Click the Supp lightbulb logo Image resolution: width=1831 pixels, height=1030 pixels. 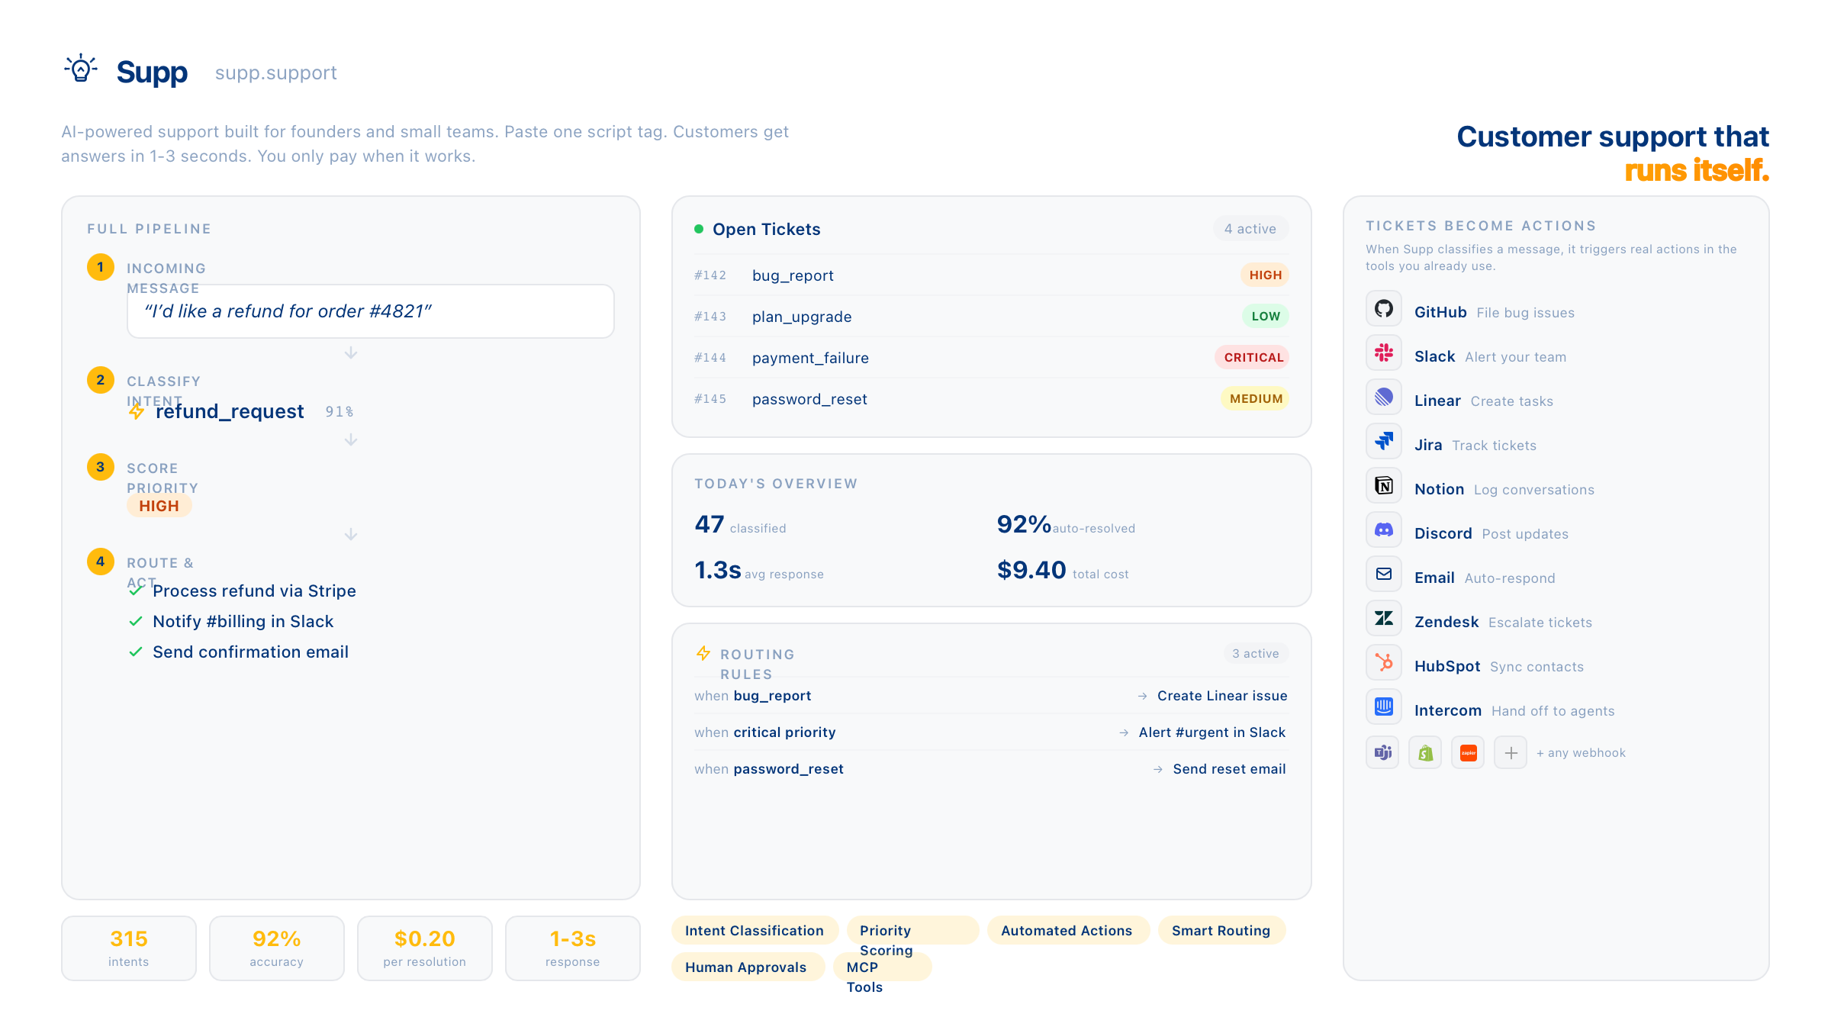click(81, 70)
